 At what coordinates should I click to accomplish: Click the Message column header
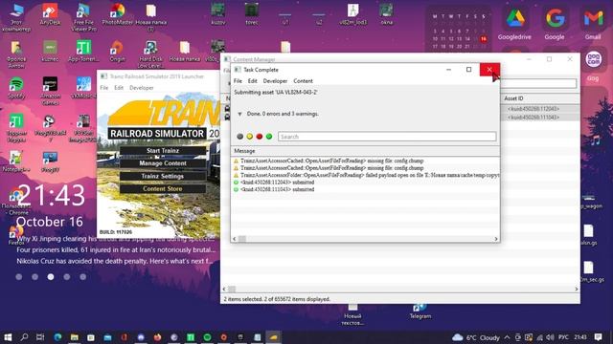[244, 151]
